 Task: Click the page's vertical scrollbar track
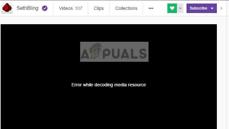[x=228, y=64]
